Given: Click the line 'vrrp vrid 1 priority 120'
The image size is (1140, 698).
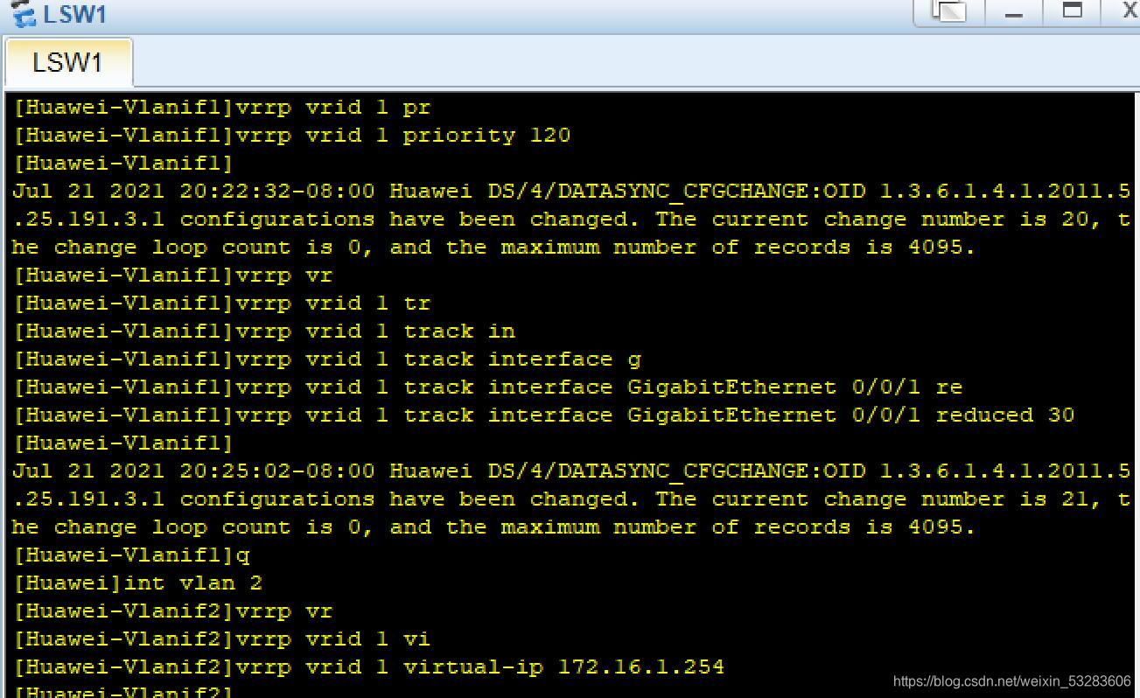Looking at the screenshot, I should tap(292, 136).
